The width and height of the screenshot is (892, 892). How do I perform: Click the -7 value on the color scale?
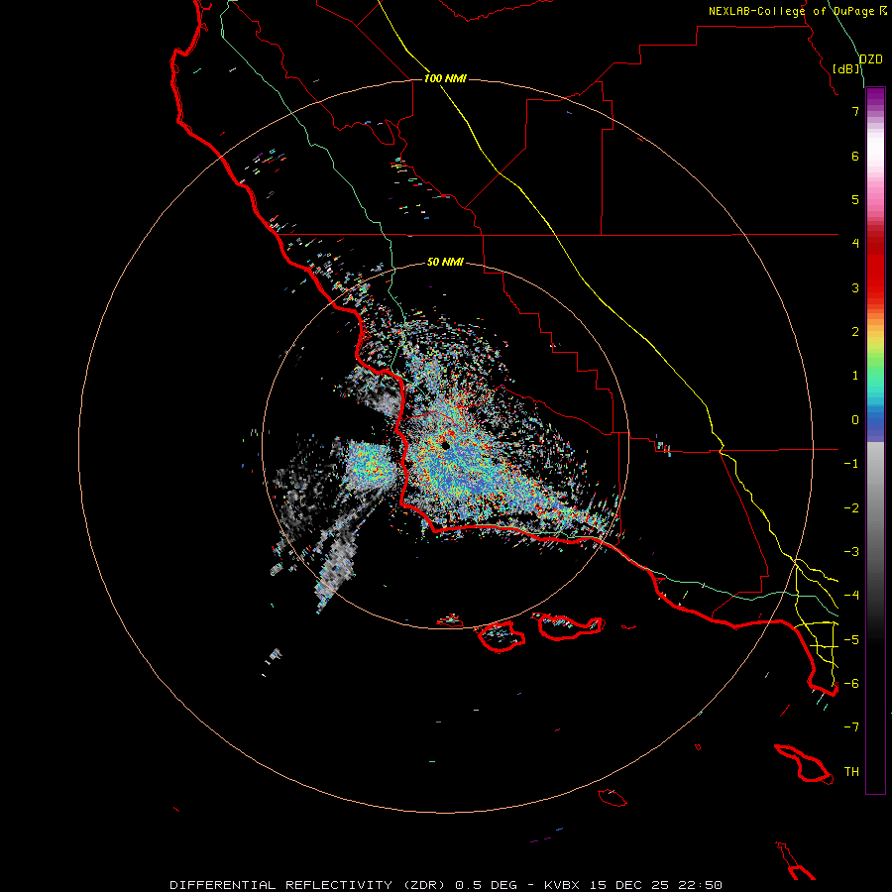click(x=851, y=727)
